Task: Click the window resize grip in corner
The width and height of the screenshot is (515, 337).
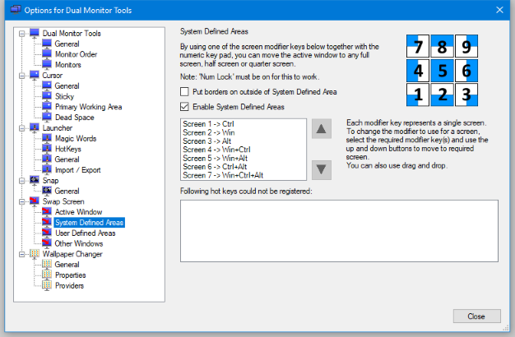Action: pyautogui.click(x=505, y=328)
